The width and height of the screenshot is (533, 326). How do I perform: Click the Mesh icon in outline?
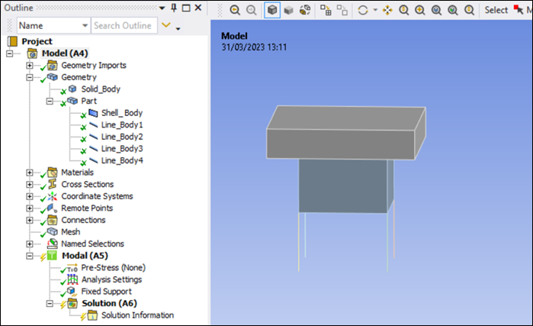pos(53,232)
